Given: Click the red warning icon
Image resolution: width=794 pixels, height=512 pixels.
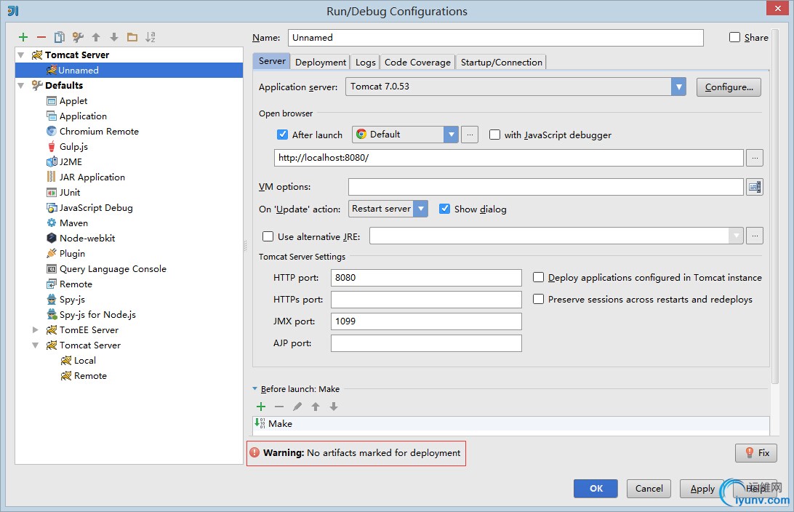Looking at the screenshot, I should (254, 452).
